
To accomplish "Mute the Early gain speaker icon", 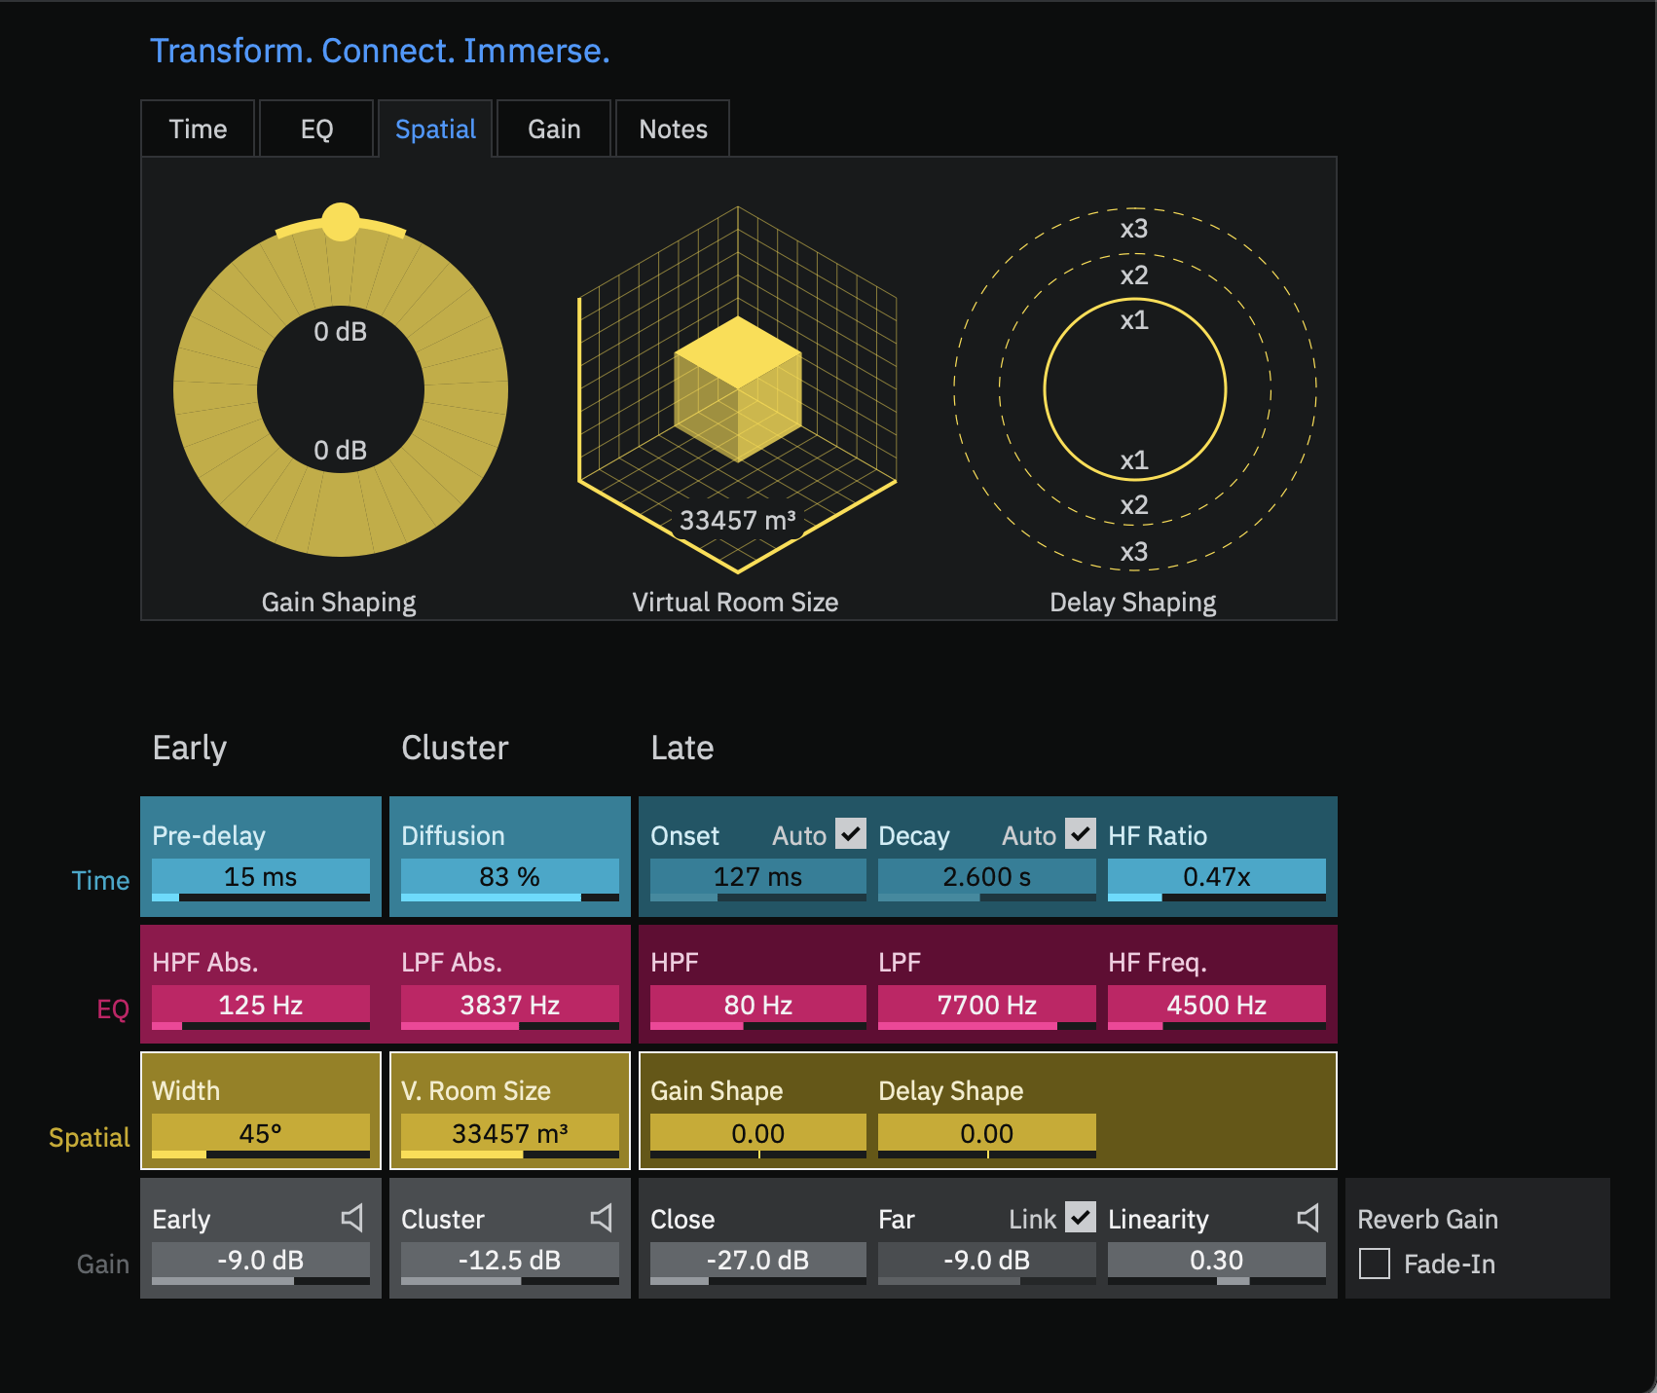I will (352, 1218).
